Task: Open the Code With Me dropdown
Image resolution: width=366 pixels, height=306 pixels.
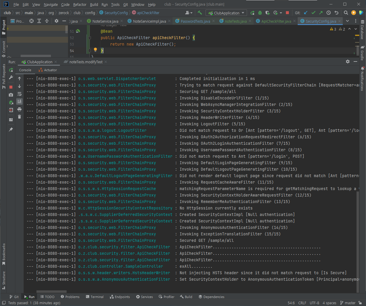Action: coord(189,13)
